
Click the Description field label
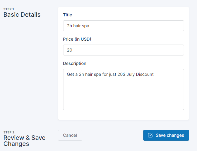click(75, 63)
